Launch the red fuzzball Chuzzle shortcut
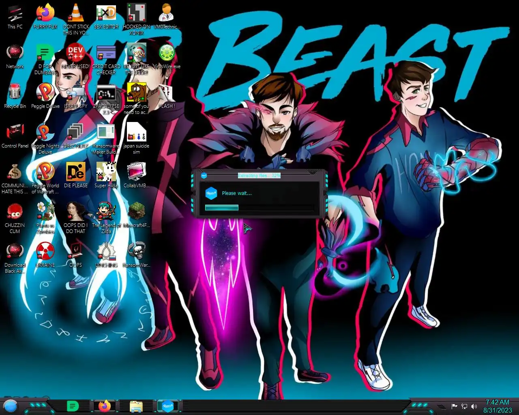The image size is (519, 415). coord(15,218)
